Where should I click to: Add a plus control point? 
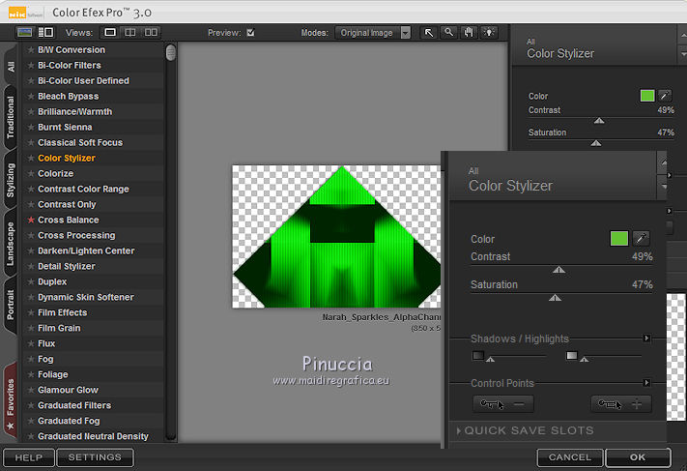[x=620, y=404]
